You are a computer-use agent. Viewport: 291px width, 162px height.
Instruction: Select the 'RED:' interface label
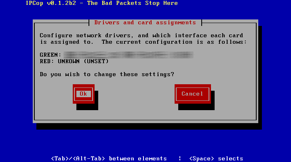tap(46, 62)
